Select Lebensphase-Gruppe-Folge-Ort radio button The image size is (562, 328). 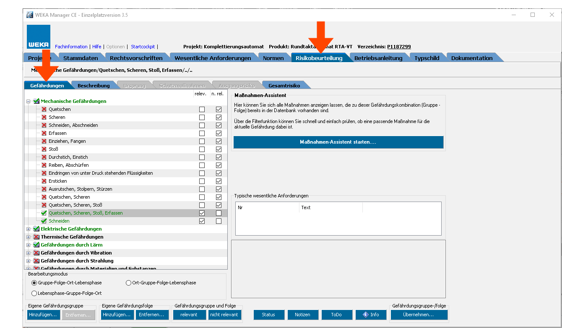(34, 293)
